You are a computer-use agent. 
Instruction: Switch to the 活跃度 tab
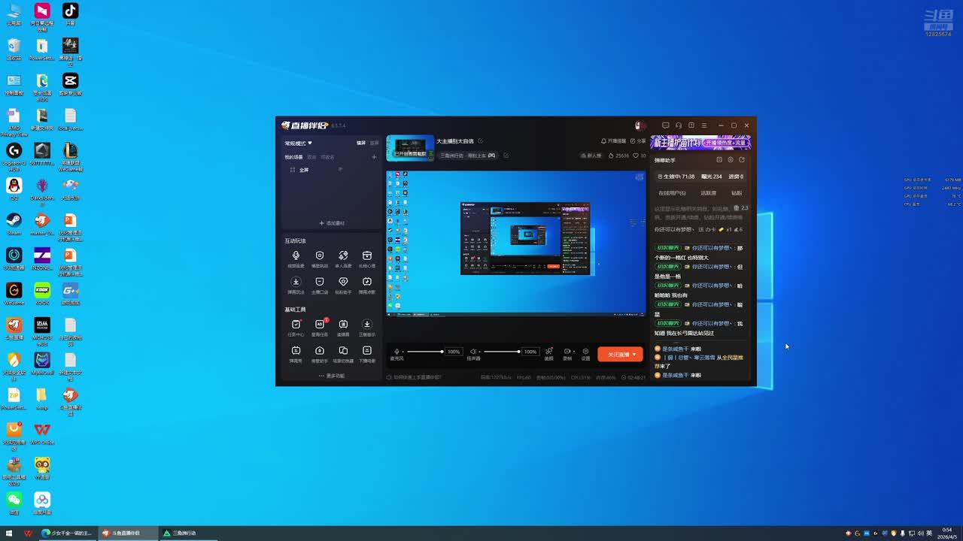[x=708, y=193]
